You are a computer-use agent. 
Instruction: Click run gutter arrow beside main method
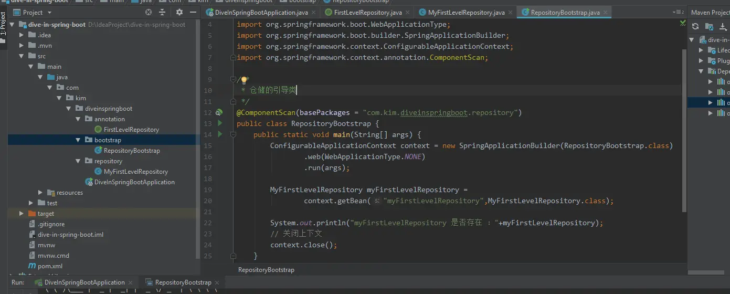click(x=220, y=134)
